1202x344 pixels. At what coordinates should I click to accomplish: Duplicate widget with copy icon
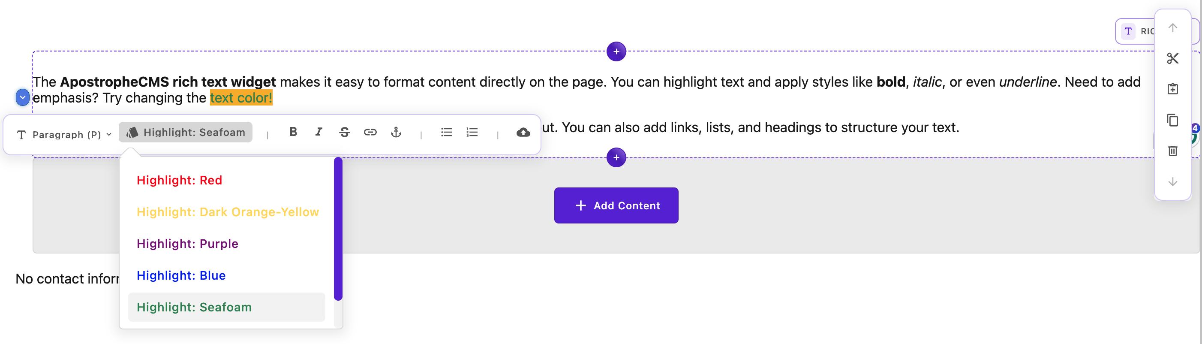[1172, 120]
